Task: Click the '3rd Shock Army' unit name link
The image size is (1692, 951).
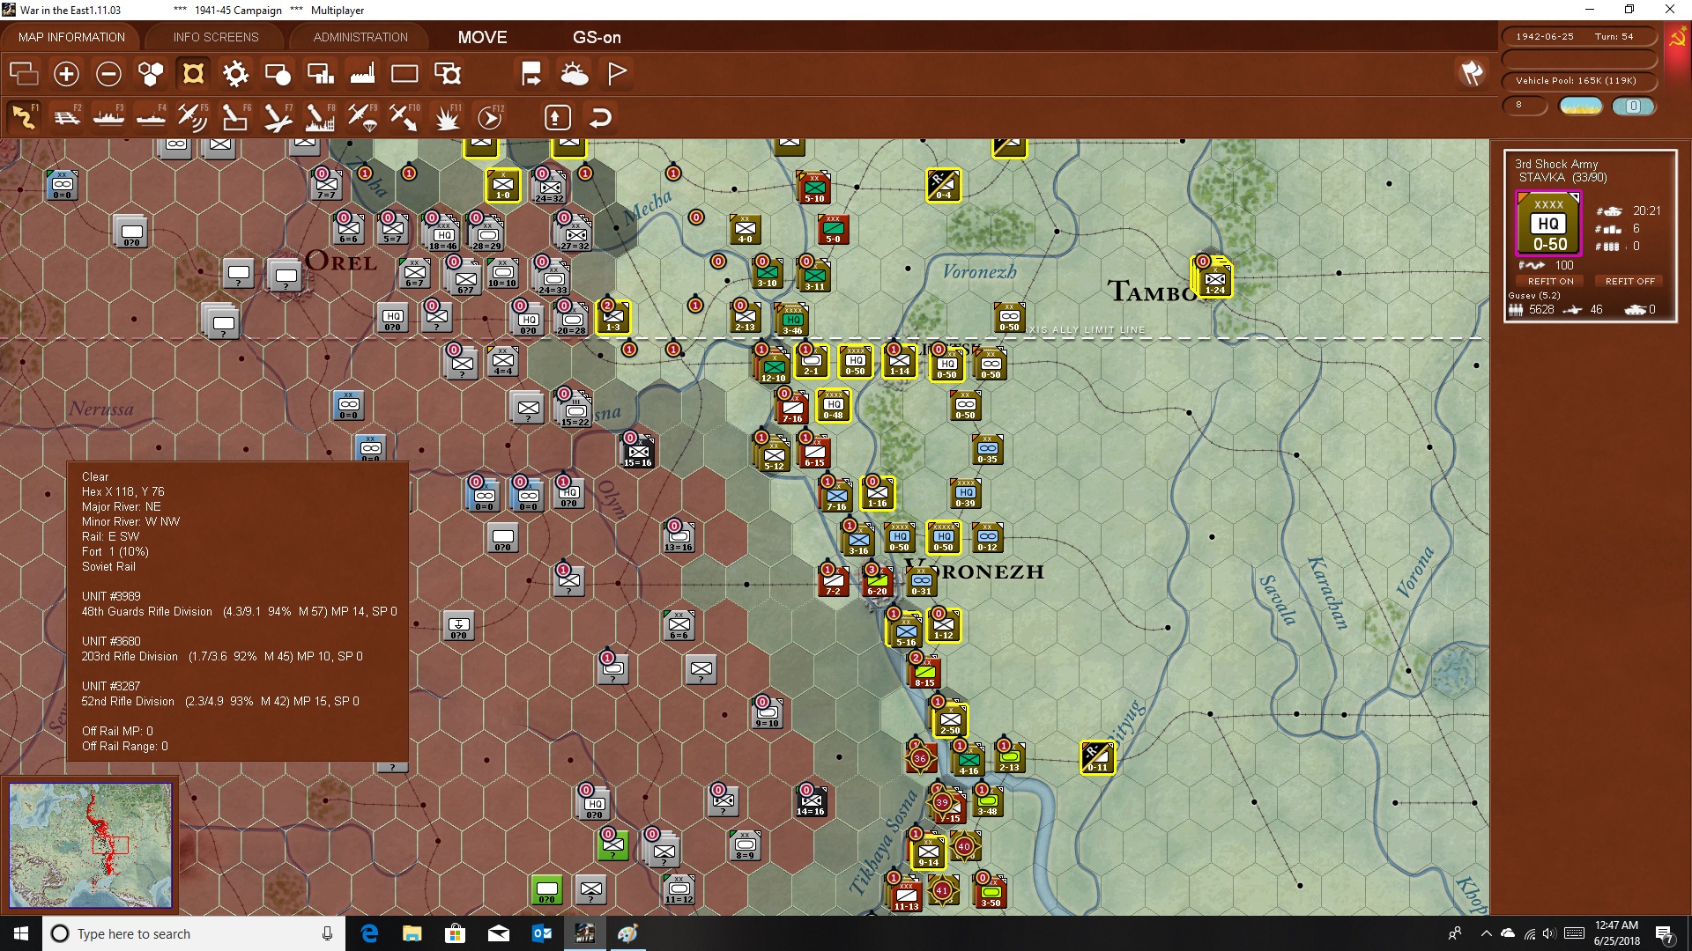Action: (x=1555, y=164)
